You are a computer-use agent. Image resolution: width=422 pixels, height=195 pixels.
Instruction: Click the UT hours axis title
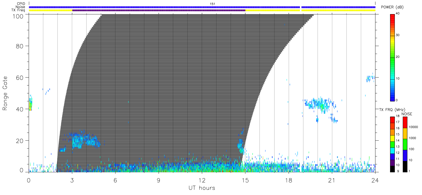click(202, 188)
